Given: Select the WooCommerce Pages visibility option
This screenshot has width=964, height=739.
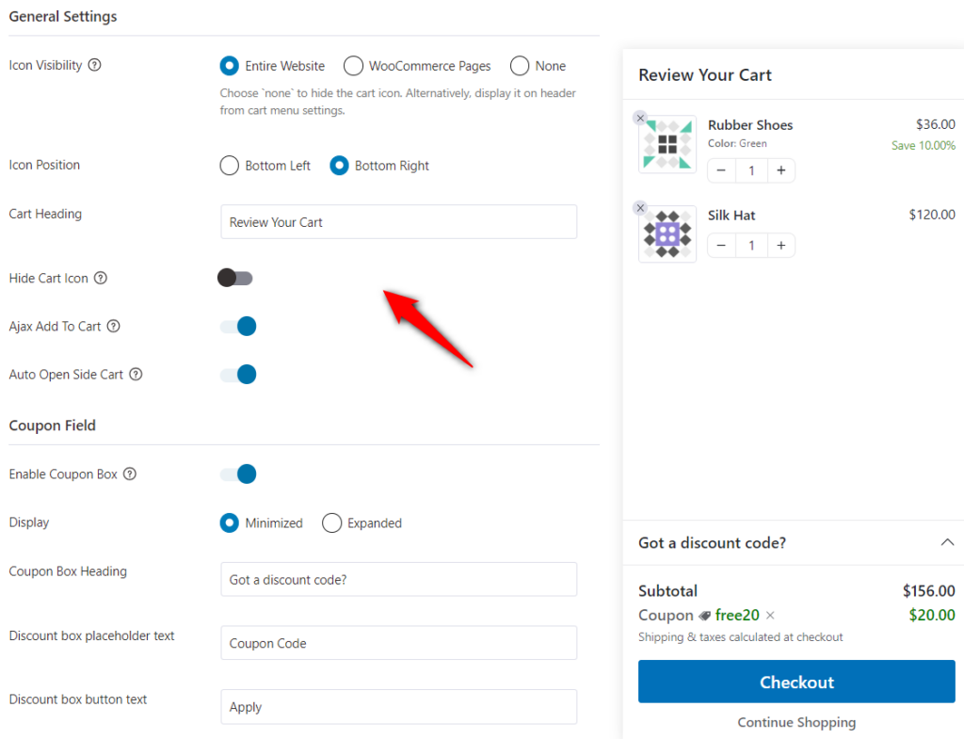Looking at the screenshot, I should [353, 66].
